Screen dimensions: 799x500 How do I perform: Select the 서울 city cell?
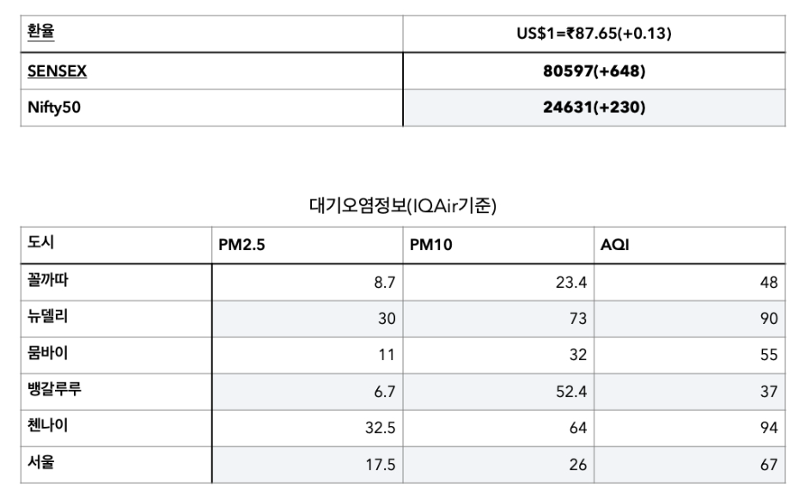(x=41, y=462)
